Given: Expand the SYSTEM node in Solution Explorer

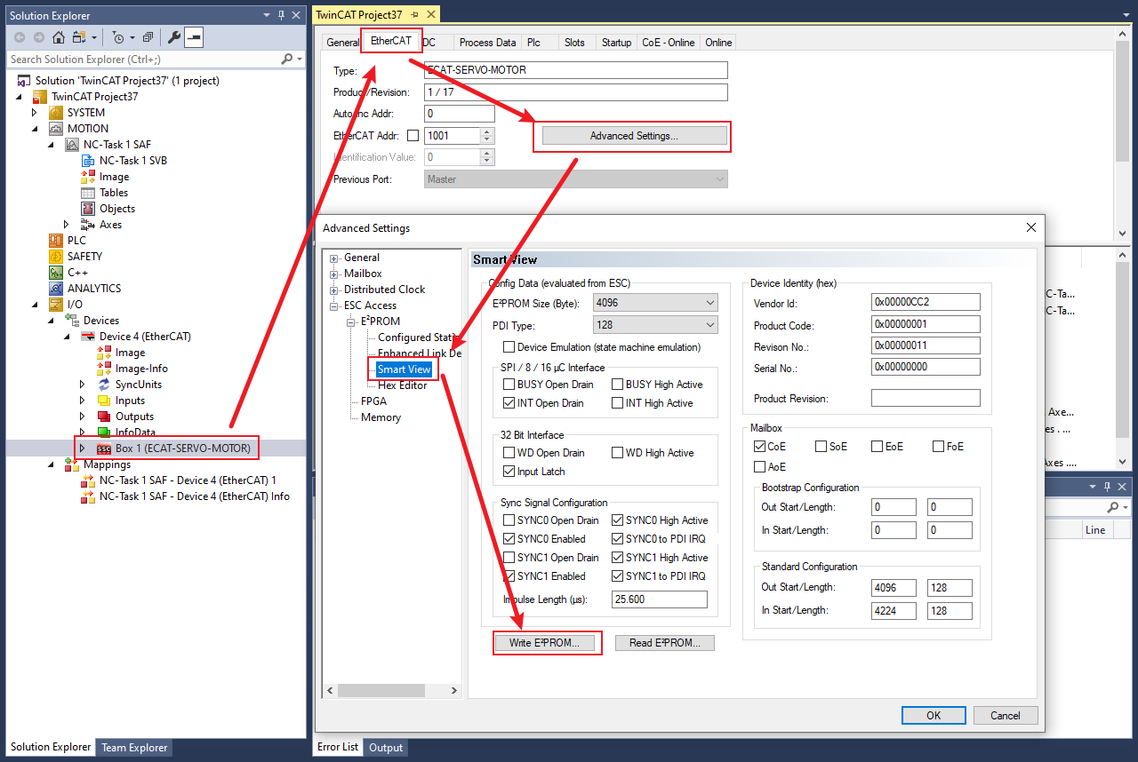Looking at the screenshot, I should point(35,113).
